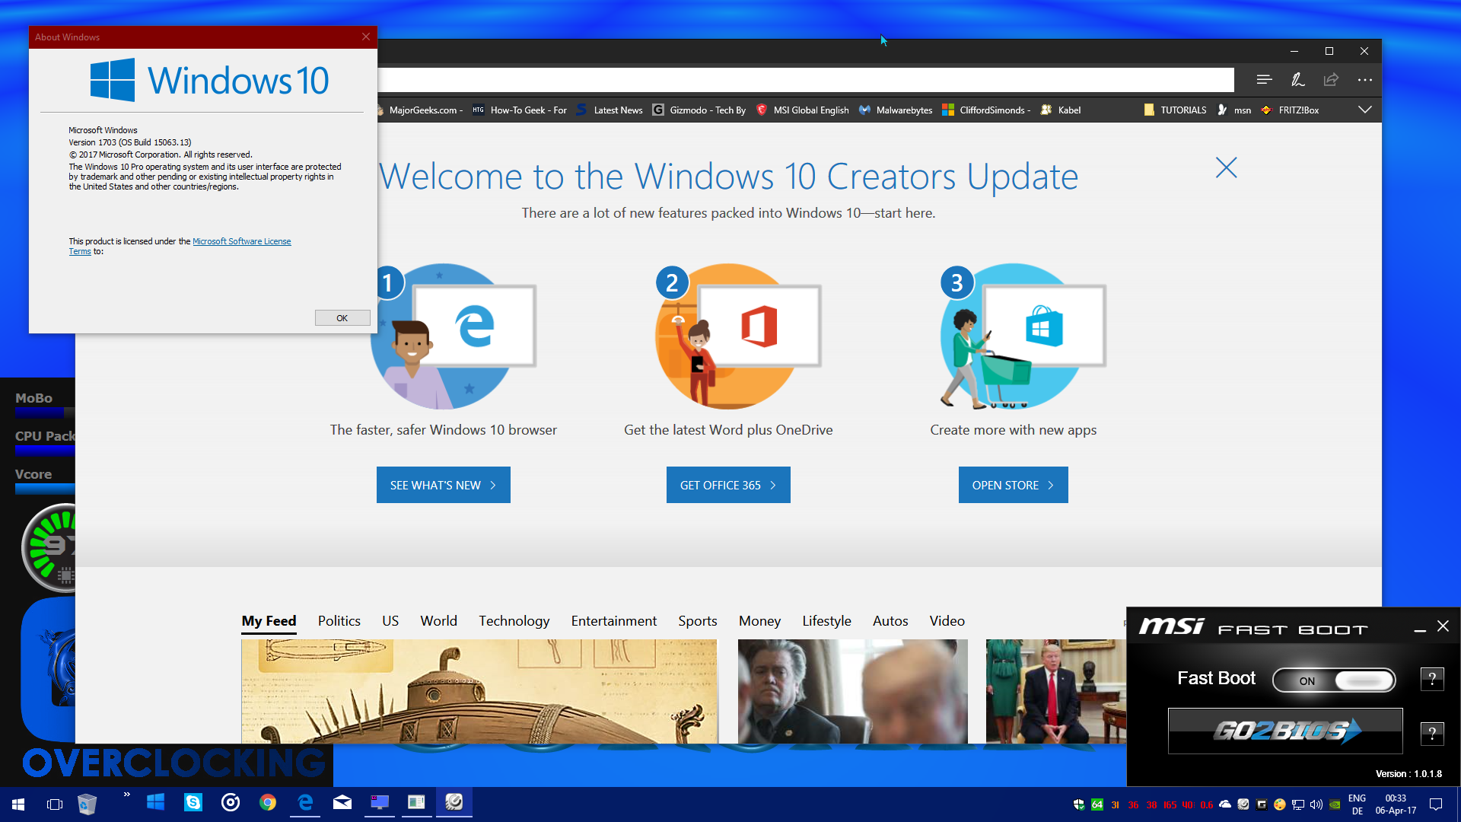
Task: Select the Politics tab
Action: [x=339, y=621]
